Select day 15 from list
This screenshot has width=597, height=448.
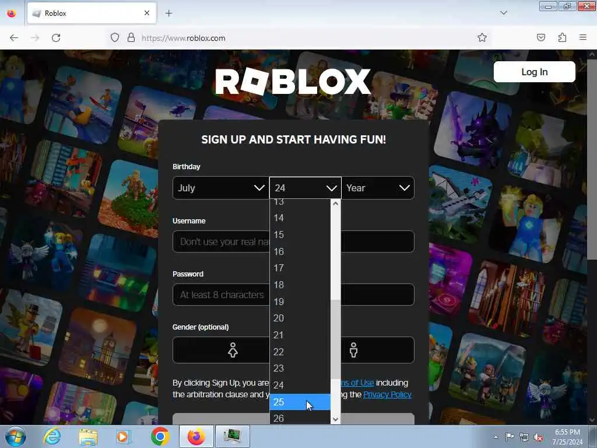[x=300, y=235]
